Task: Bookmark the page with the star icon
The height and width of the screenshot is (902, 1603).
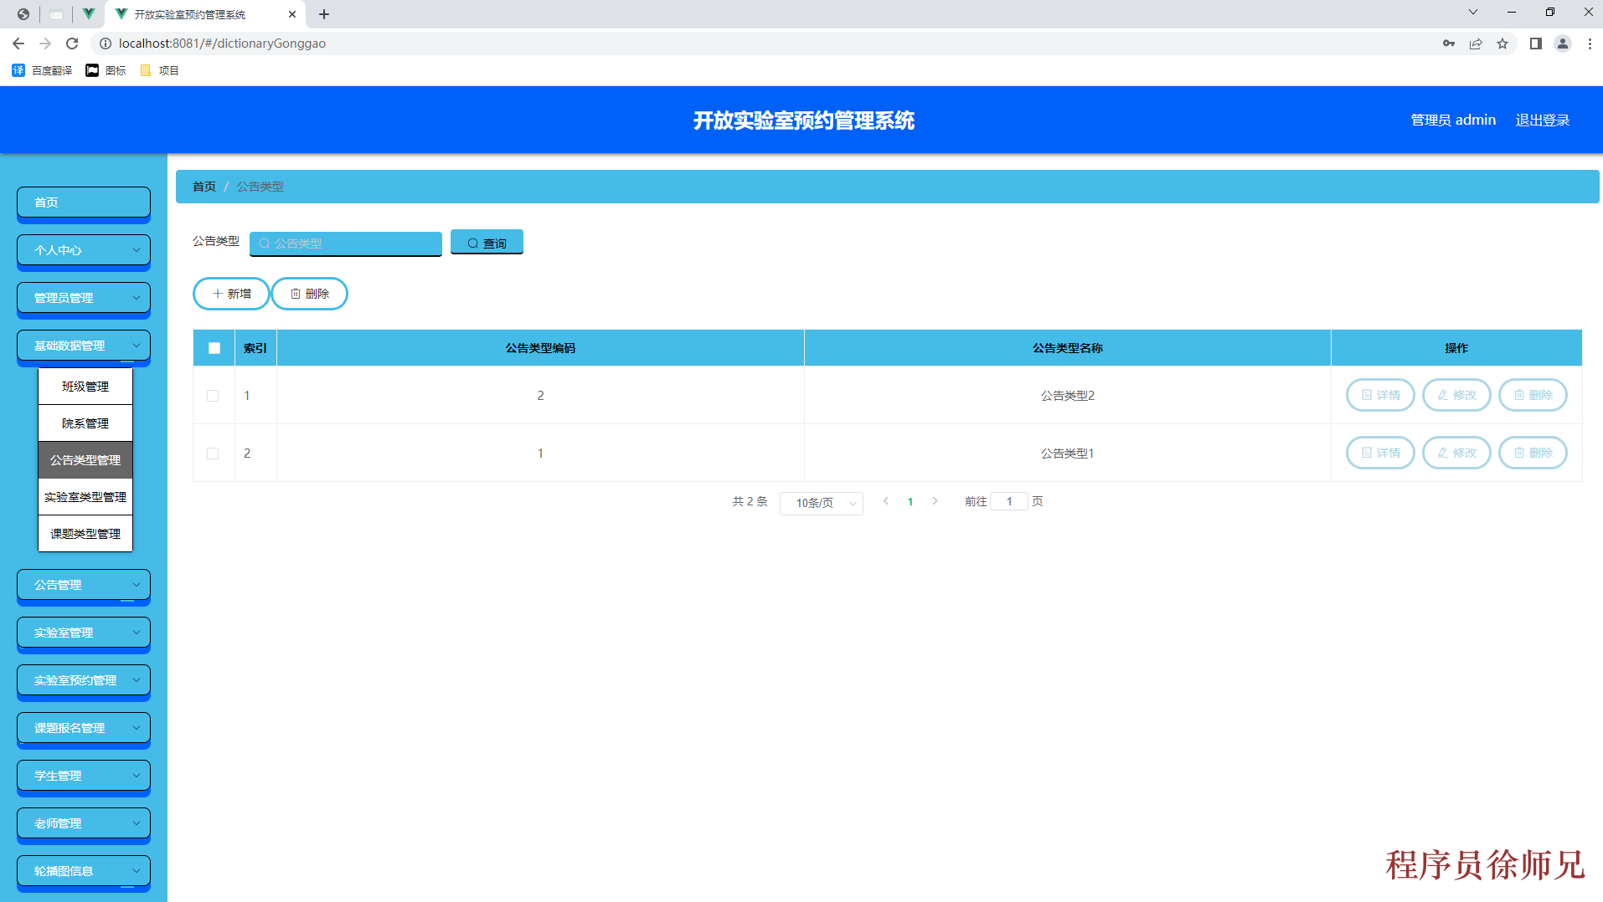Action: [1502, 44]
